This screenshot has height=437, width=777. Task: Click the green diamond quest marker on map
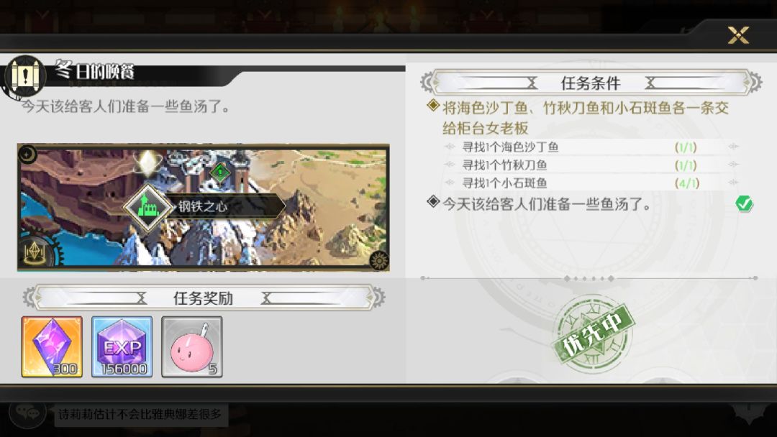point(220,172)
